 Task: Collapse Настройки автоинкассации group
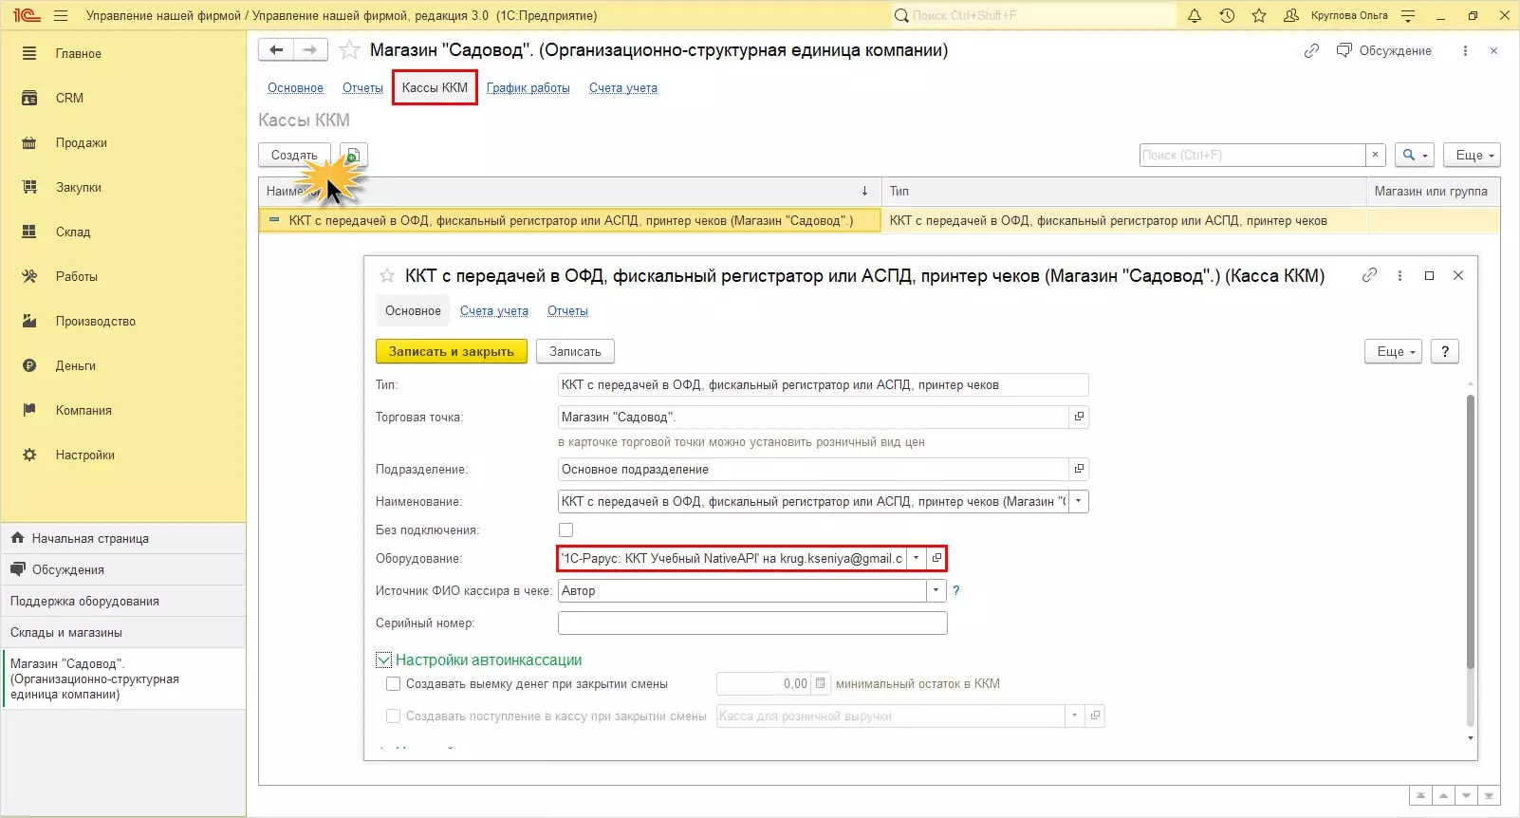tap(383, 660)
